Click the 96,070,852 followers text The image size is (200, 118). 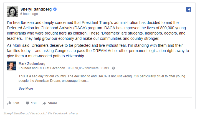click(x=83, y=68)
